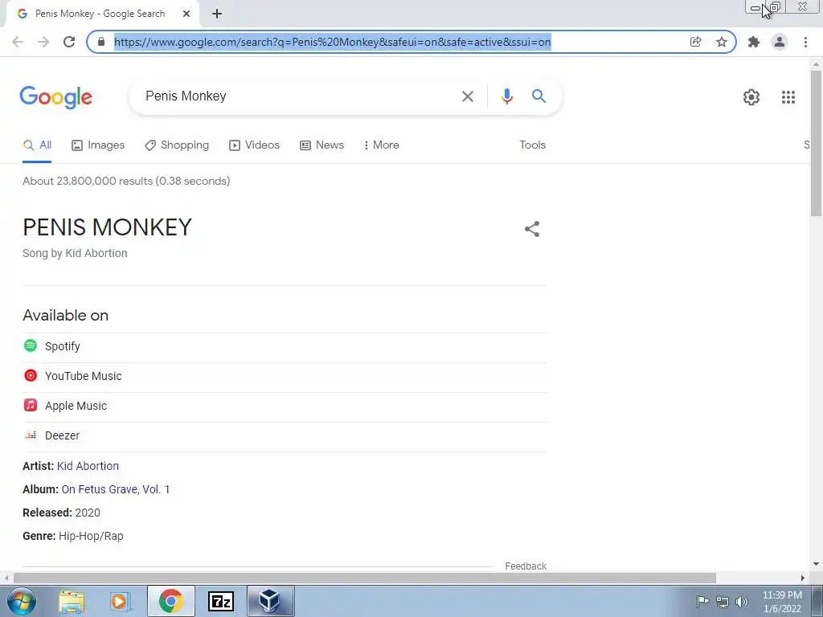Share this page using the address bar icon
Image resolution: width=823 pixels, height=617 pixels.
(695, 42)
